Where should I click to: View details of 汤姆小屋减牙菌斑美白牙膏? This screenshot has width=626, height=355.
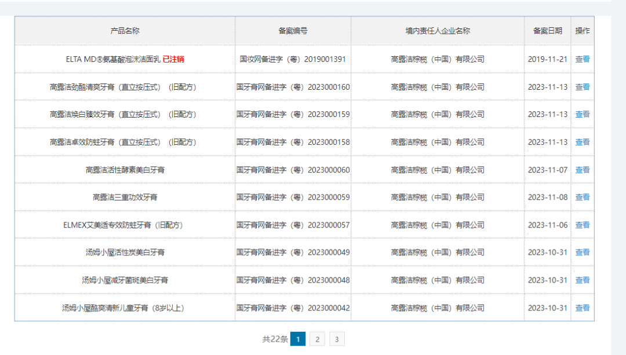582,280
